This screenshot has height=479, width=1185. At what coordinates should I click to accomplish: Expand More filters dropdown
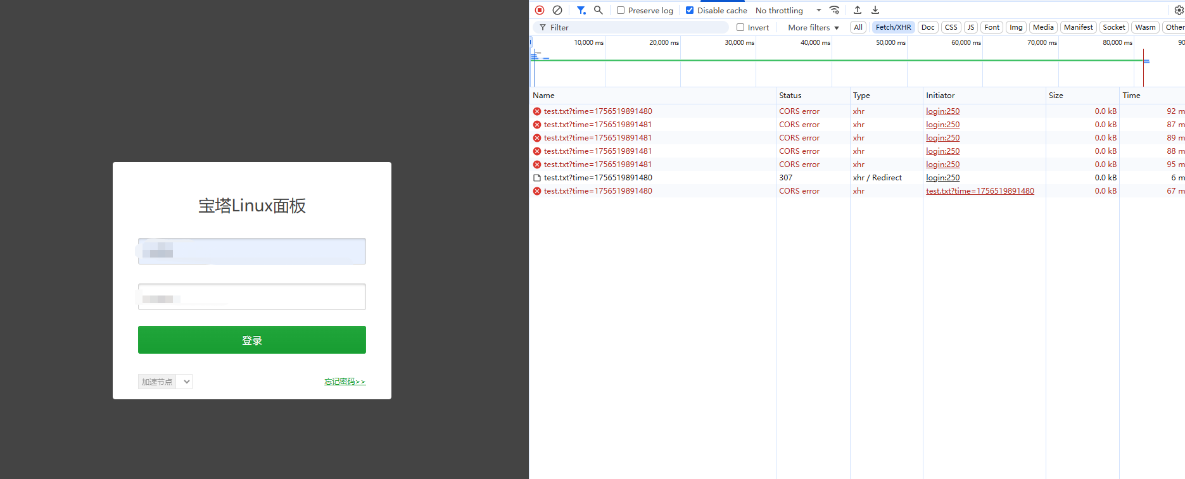click(813, 27)
